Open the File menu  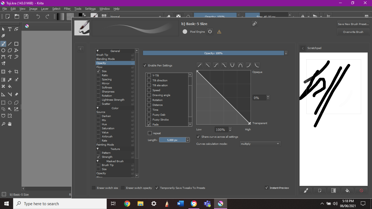[x=5, y=9]
